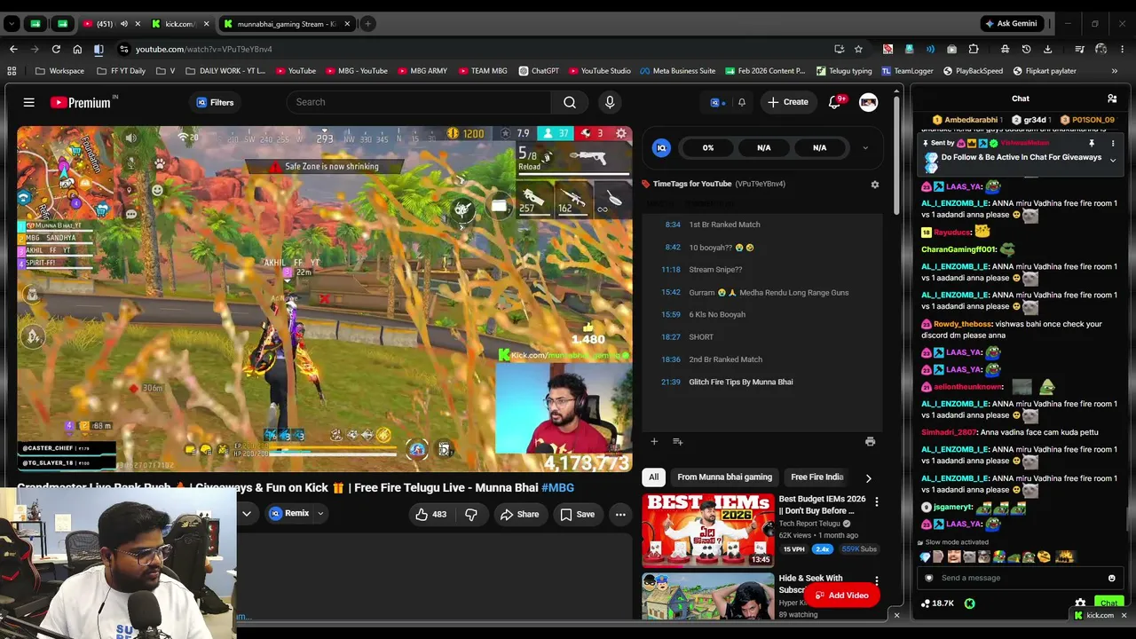Open options for Best Budget IEMs video

coord(876,501)
